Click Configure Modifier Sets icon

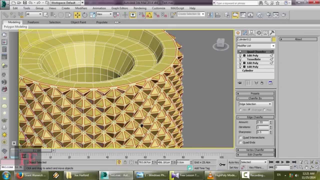pos(270,83)
